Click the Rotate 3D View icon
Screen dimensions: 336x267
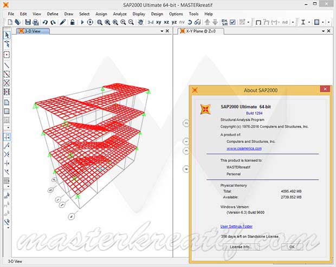(x=190, y=22)
